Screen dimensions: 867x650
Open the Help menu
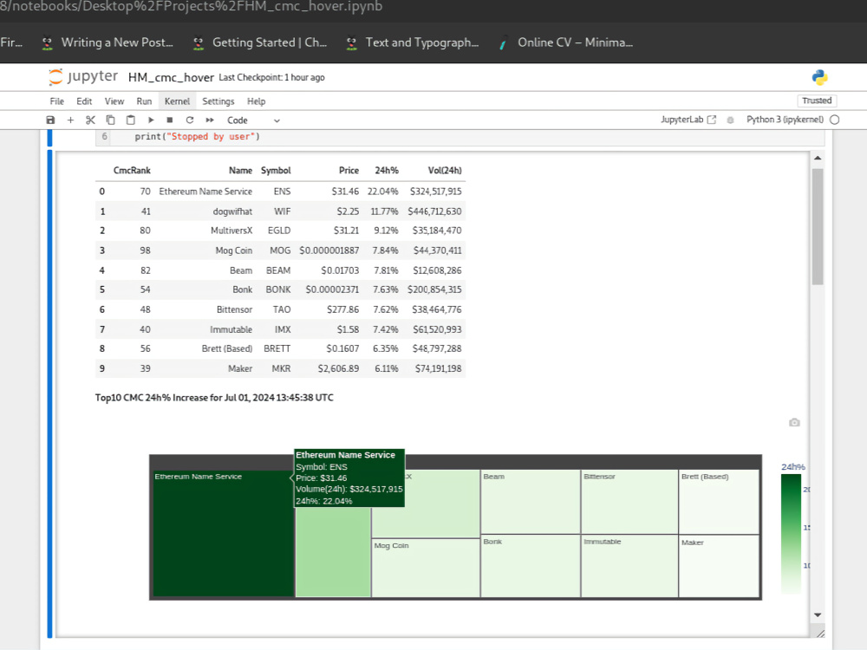coord(256,101)
